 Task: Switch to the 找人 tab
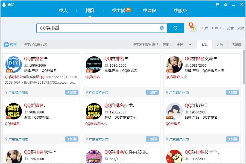(63, 11)
